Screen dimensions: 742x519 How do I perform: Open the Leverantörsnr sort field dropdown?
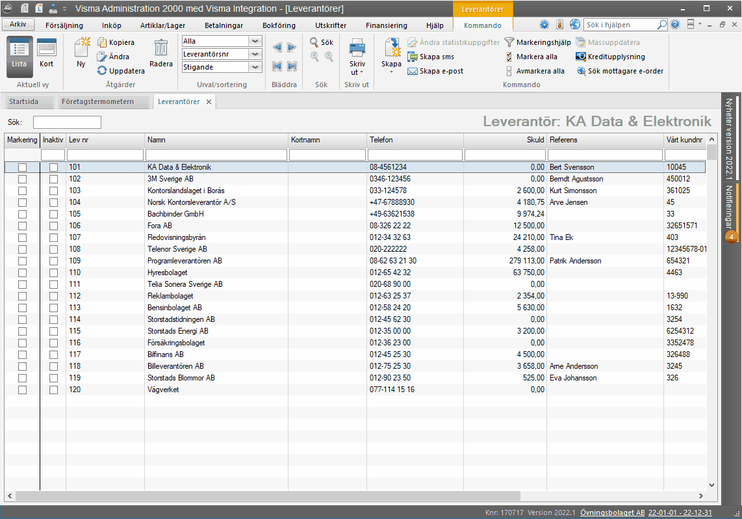[x=255, y=54]
